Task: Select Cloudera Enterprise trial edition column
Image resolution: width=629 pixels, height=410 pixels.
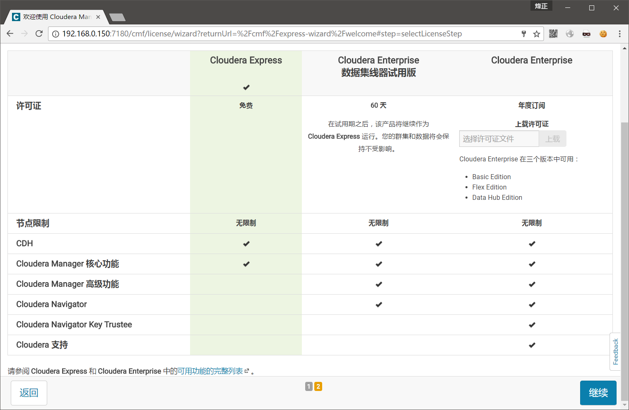Action: 378,66
